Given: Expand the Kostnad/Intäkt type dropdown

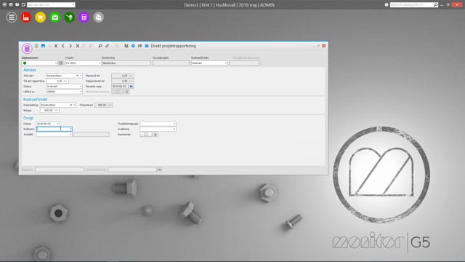Looking at the screenshot, I should (x=226, y=63).
